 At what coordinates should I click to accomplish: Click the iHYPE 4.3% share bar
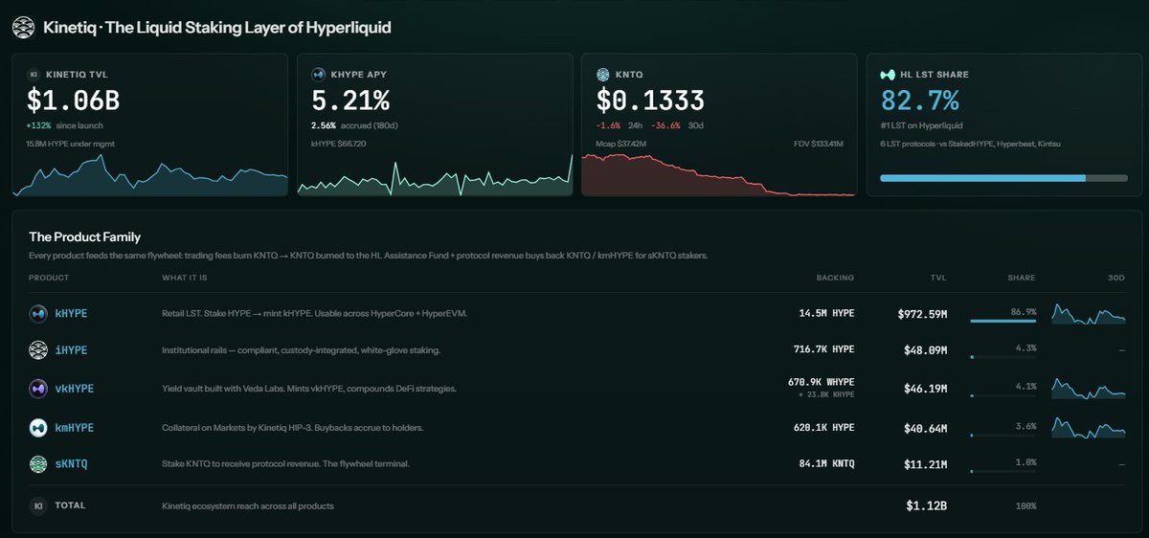(1003, 357)
